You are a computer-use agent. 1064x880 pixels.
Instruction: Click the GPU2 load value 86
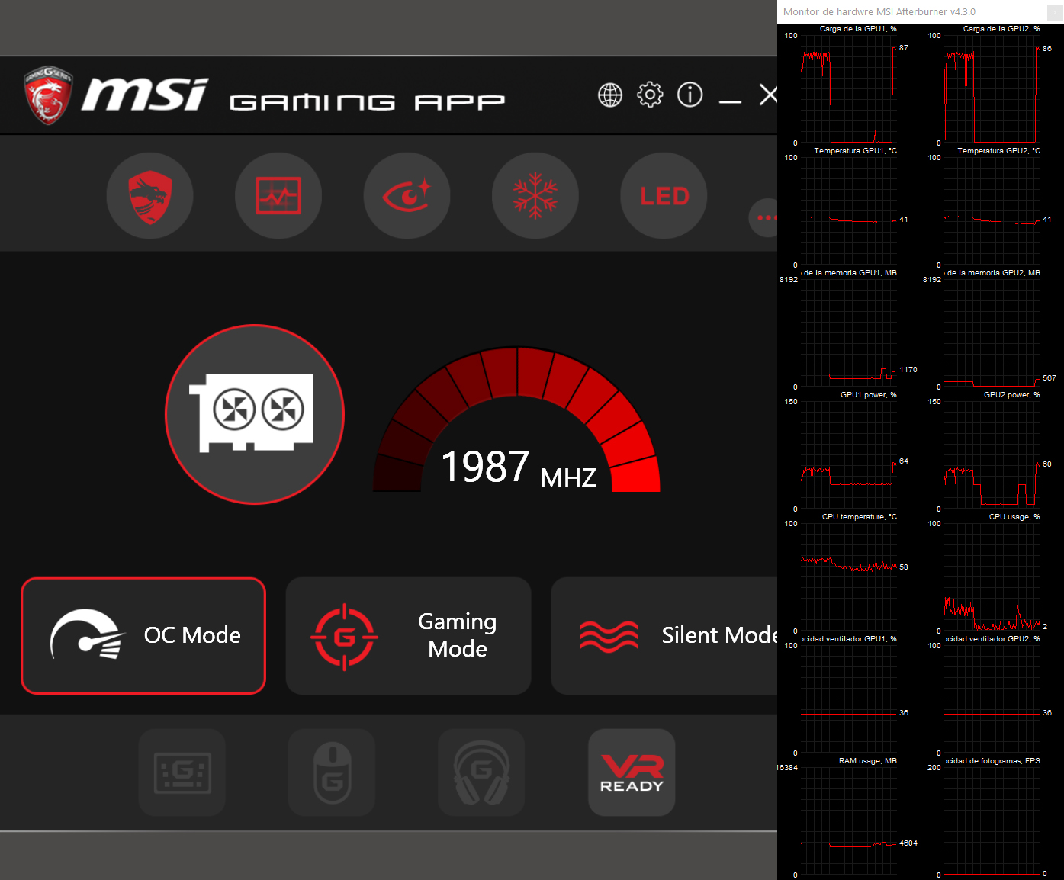click(x=1047, y=49)
